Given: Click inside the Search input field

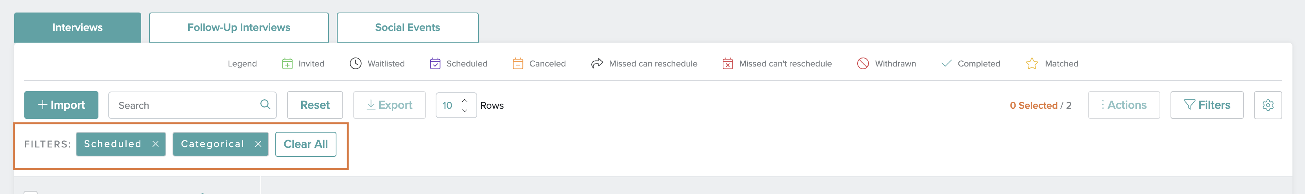Looking at the screenshot, I should (185, 105).
